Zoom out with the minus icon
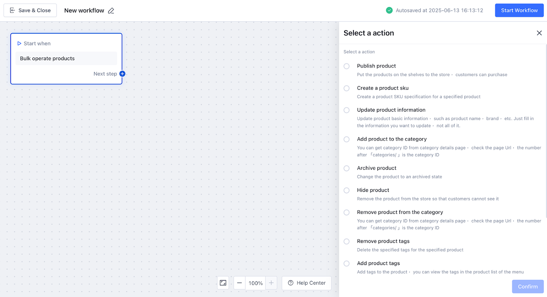Screen dimensions: 547x297 (x=239, y=283)
